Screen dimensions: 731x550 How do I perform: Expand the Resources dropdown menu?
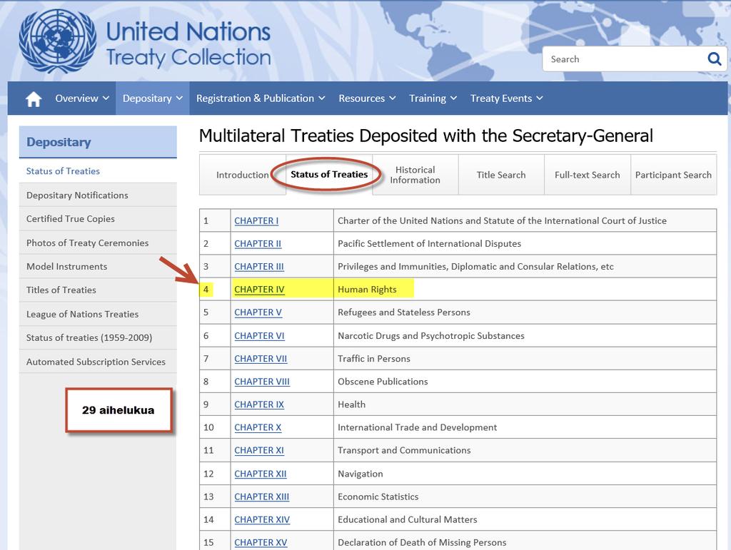point(367,98)
